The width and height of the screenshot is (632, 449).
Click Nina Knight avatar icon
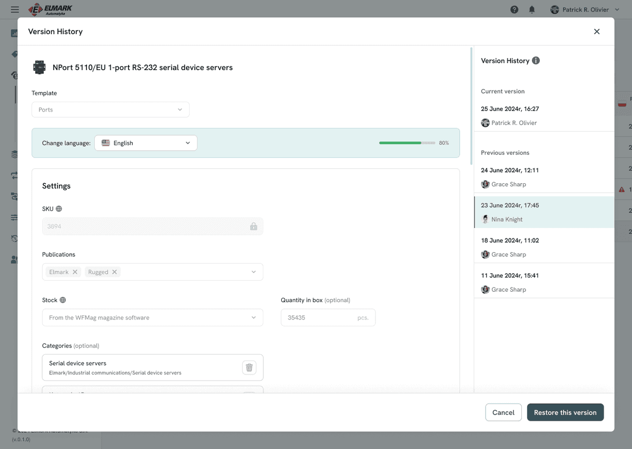tap(485, 219)
